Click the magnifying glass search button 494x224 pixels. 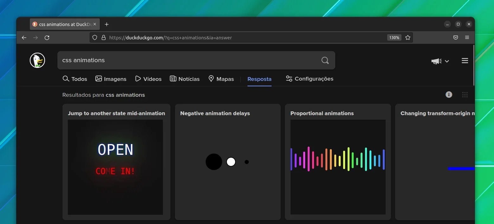[x=325, y=60]
